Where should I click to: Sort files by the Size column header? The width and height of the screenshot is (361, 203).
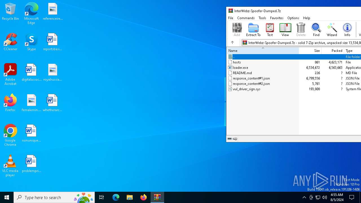coord(310,51)
